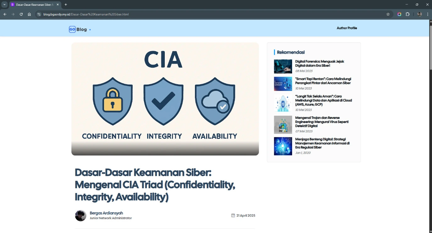Click the Bergas Ardiansyah author avatar

[x=80, y=216]
